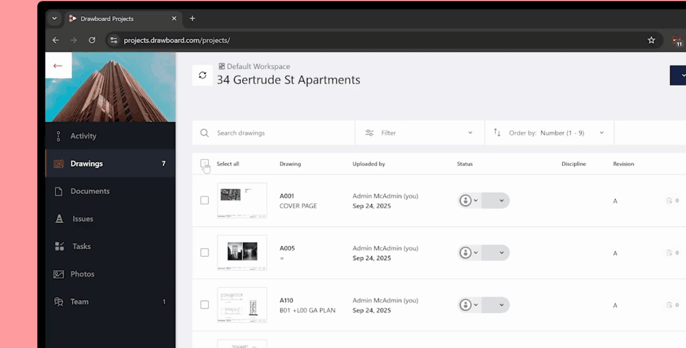Click the search magnifier icon

pos(204,133)
